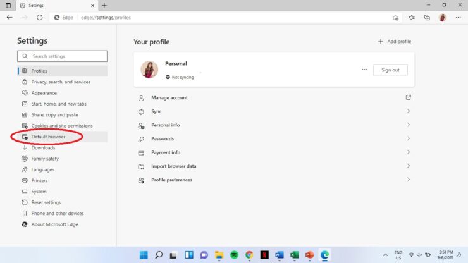Viewport: 468px width, 263px height.
Task: Open Edge Settings and more menu
Action: [459, 18]
